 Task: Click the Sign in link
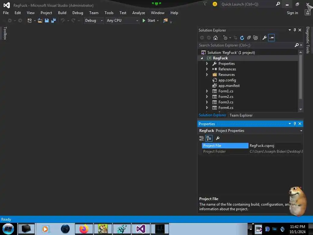[x=292, y=13]
